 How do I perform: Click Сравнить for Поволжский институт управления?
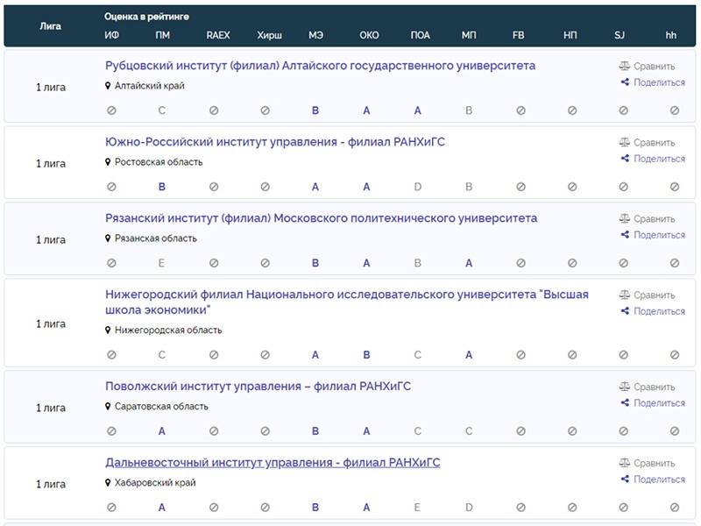tap(654, 387)
